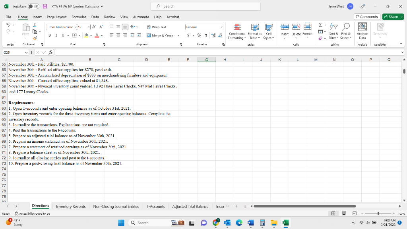Open the Comments pane

coord(366,17)
